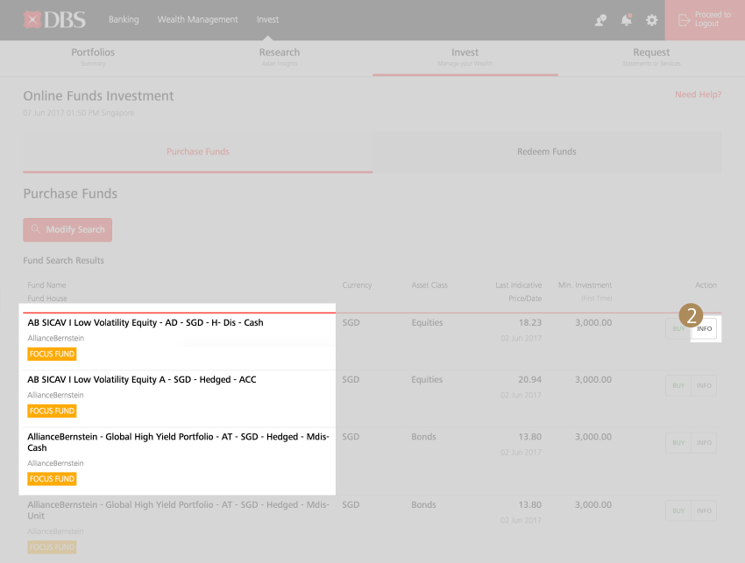Select the Redeem Funds tab
This screenshot has width=745, height=563.
[547, 151]
